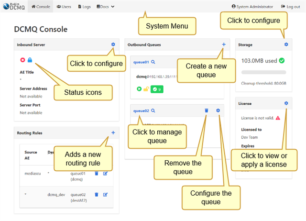The image size is (306, 221).
Task: Click queue01 green running status icon
Action: click(x=139, y=89)
